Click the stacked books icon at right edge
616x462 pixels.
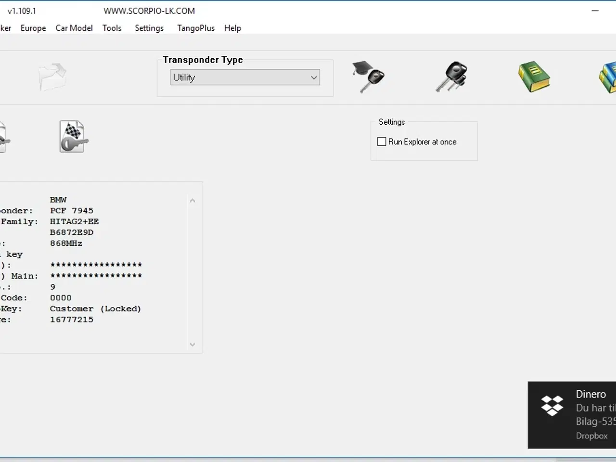click(x=608, y=77)
